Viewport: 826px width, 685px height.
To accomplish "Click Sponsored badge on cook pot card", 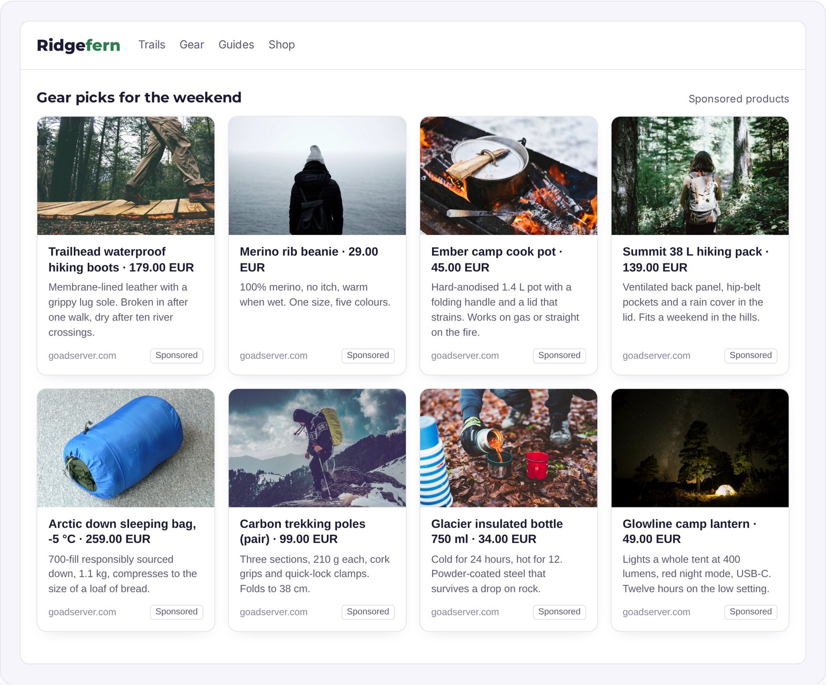I will pyautogui.click(x=560, y=356).
